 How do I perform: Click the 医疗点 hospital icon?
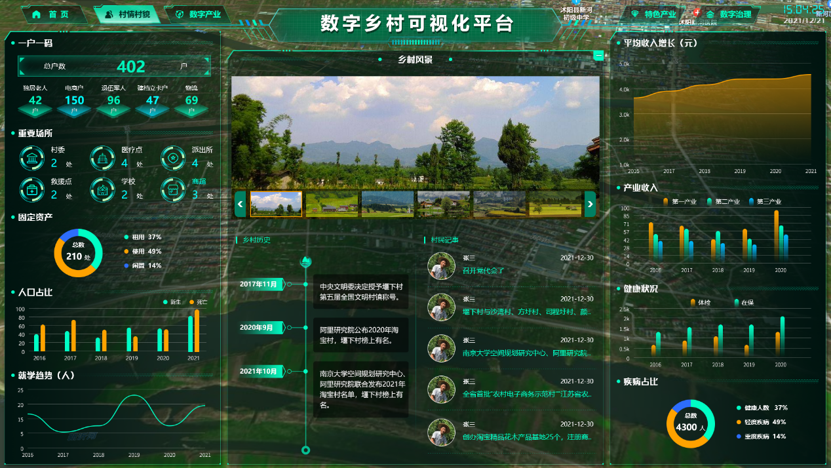point(102,157)
